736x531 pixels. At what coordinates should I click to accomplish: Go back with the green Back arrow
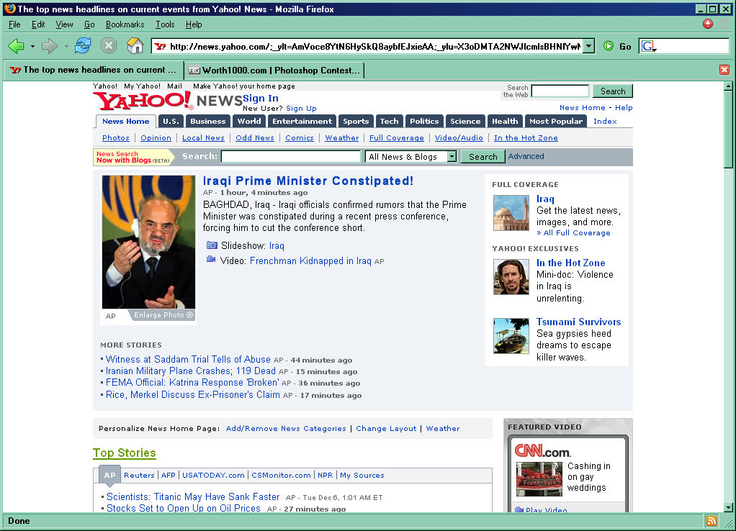point(17,46)
